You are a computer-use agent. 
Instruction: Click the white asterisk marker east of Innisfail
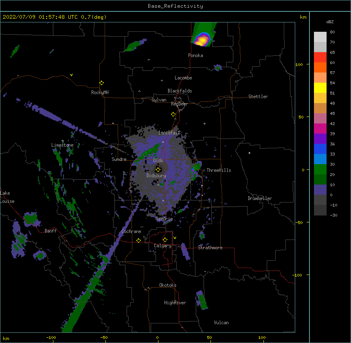click(204, 123)
